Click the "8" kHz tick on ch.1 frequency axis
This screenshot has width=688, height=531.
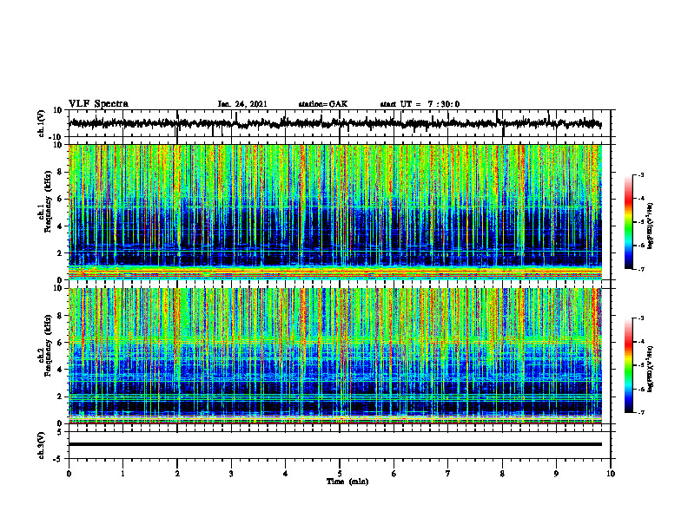click(x=61, y=172)
